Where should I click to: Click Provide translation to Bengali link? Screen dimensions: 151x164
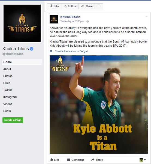coord(71,51)
